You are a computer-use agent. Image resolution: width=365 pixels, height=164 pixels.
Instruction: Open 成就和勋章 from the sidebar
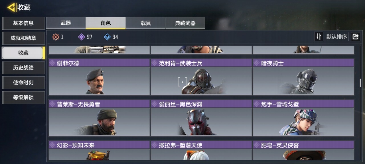23,38
